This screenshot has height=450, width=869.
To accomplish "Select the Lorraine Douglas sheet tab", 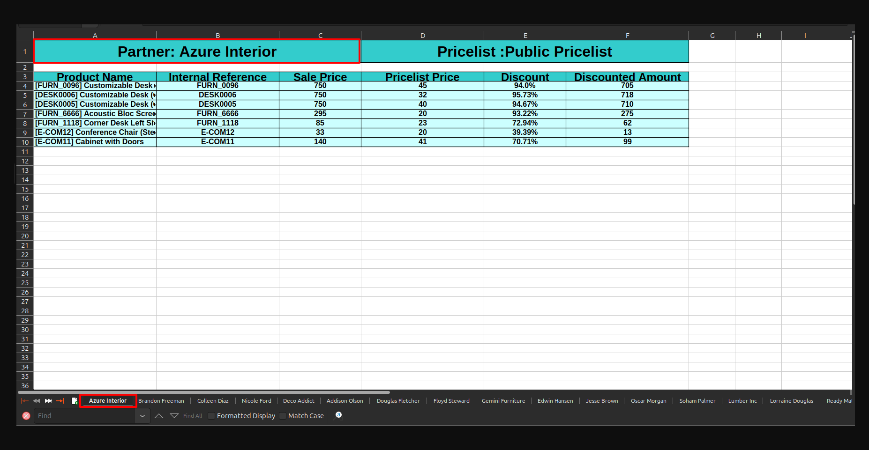I will click(x=792, y=401).
